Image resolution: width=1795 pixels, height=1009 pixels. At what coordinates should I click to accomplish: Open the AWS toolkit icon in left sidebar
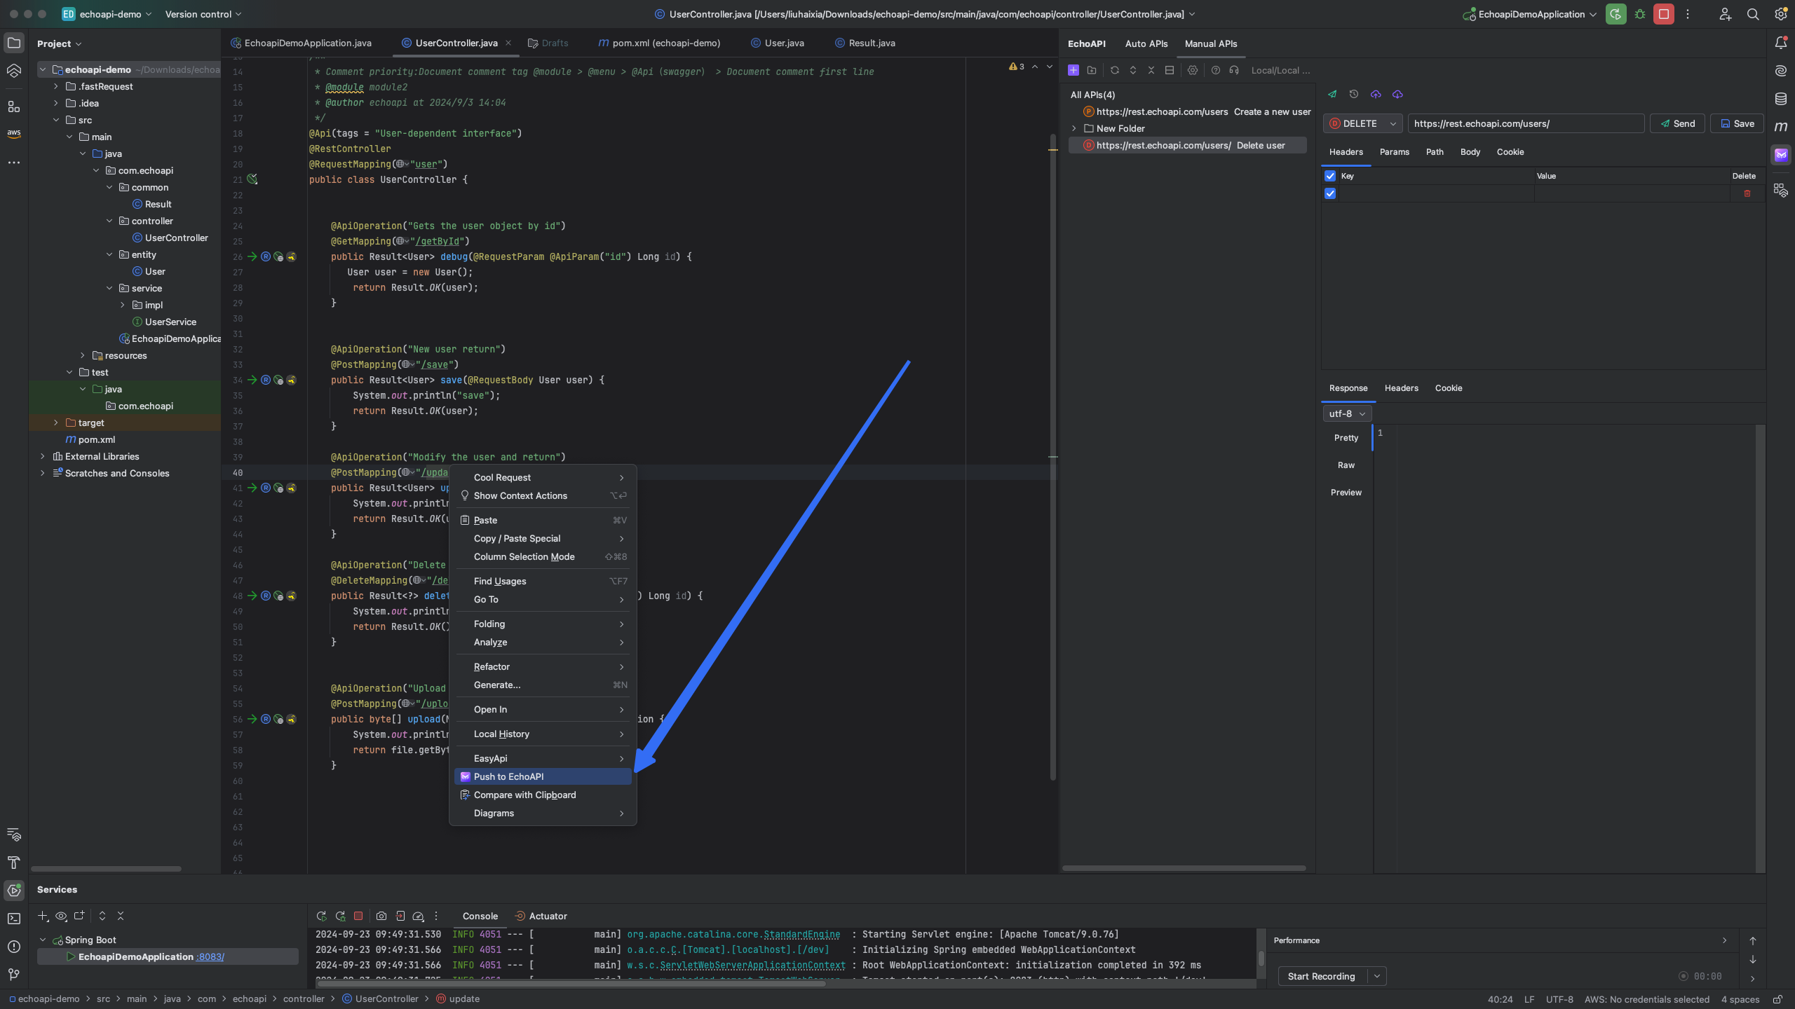point(14,133)
